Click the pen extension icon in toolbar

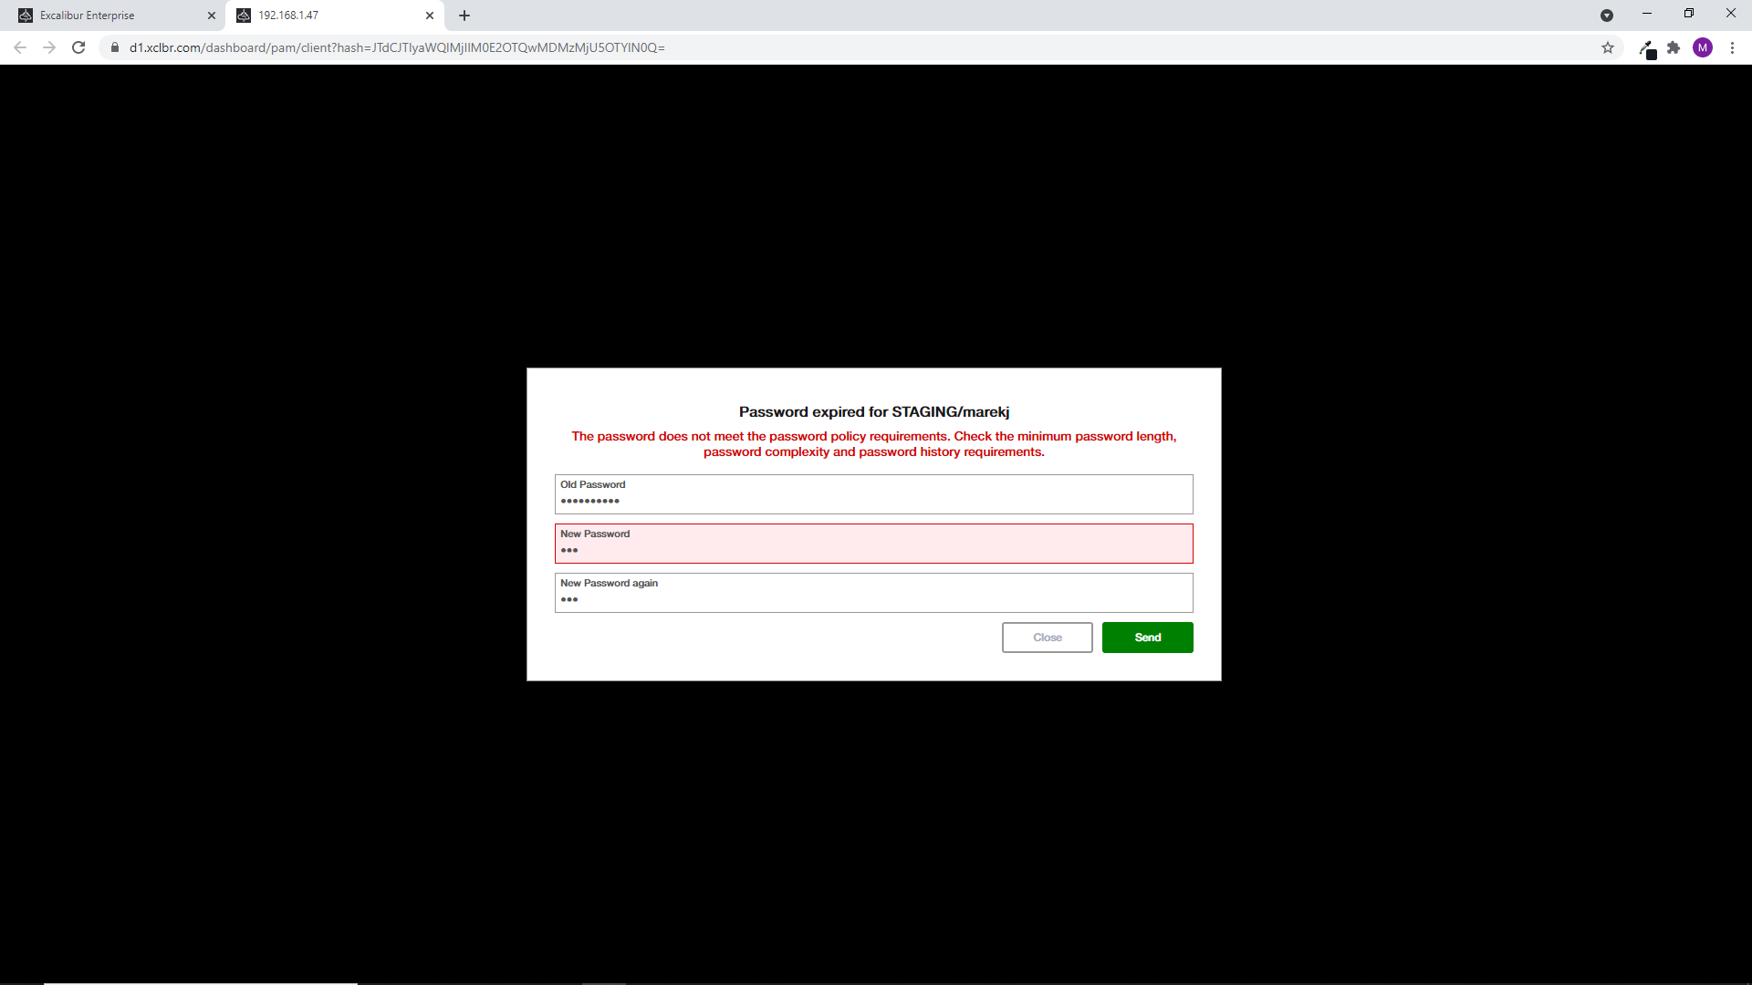coord(1647,48)
